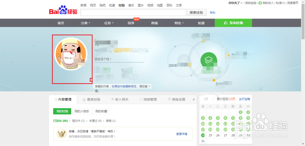Screen dimensions: 305x146
Task: Switch to the 收入相关 tab
Action: 120,100
